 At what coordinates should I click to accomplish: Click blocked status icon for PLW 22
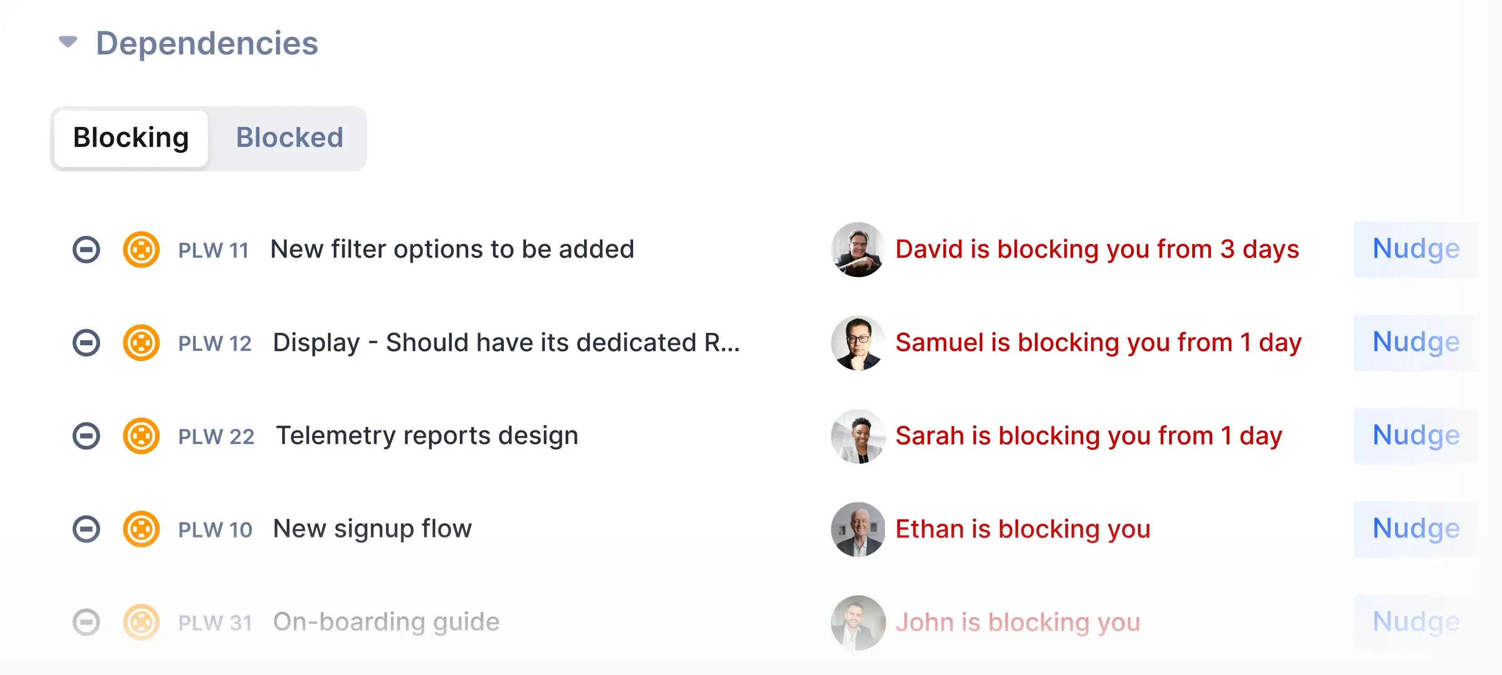pyautogui.click(x=86, y=436)
